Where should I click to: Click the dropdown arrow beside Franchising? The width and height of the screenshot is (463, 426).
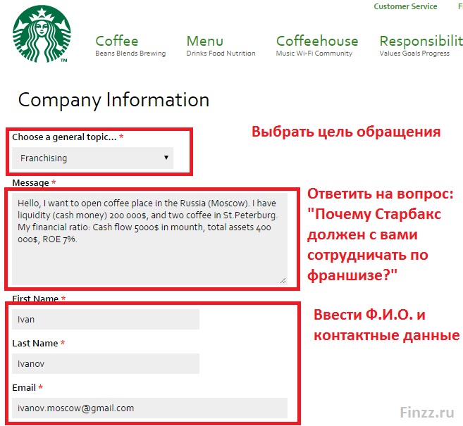pyautogui.click(x=166, y=158)
